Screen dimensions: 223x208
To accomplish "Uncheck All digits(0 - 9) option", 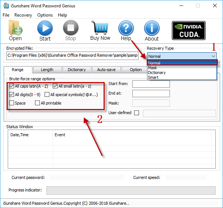I will [11, 95].
